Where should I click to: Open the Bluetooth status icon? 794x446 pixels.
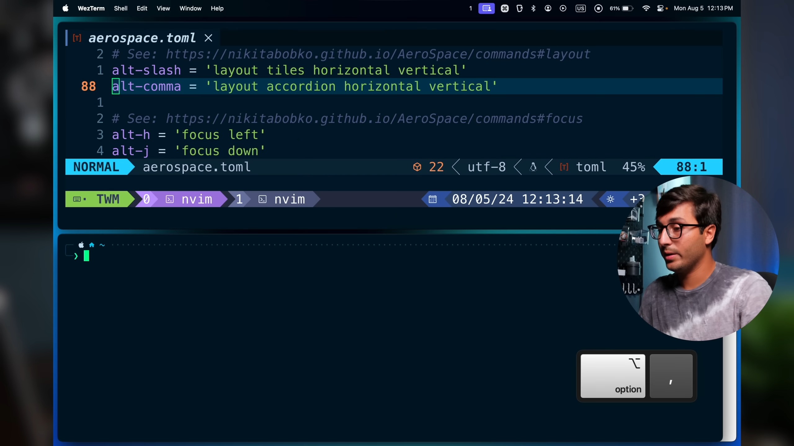pos(533,8)
